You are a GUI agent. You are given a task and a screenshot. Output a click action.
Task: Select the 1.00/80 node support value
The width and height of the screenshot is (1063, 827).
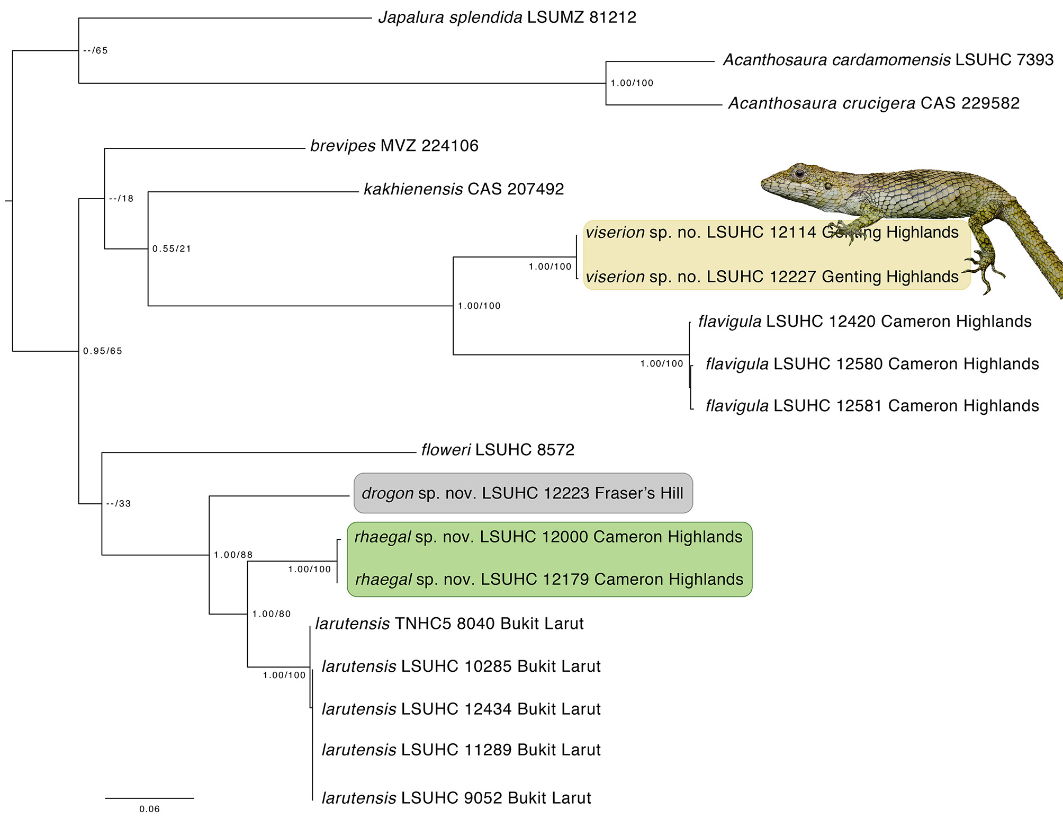[272, 615]
